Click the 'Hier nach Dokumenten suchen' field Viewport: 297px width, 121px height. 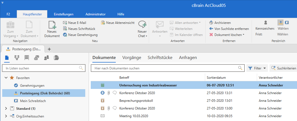[165, 68]
